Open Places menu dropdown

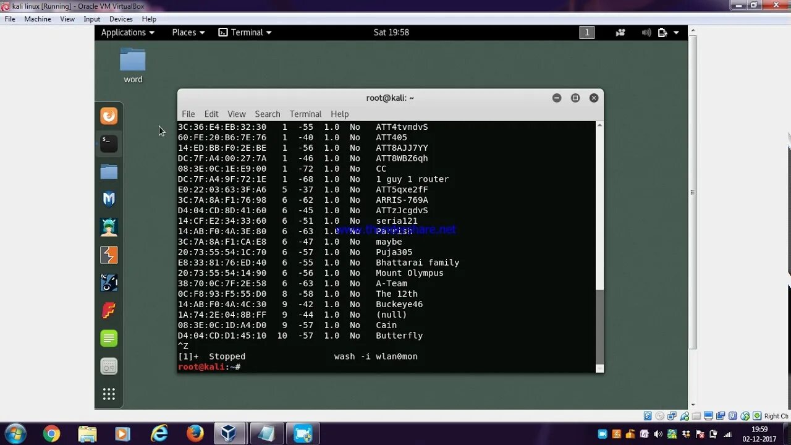click(x=188, y=33)
